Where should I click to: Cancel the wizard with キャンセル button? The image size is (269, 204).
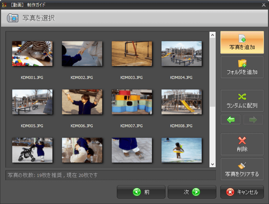coord(242,192)
